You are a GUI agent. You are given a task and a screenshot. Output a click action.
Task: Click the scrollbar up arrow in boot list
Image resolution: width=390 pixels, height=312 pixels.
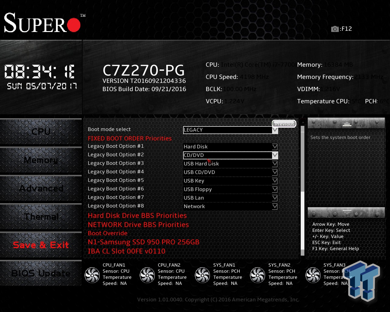click(x=303, y=122)
